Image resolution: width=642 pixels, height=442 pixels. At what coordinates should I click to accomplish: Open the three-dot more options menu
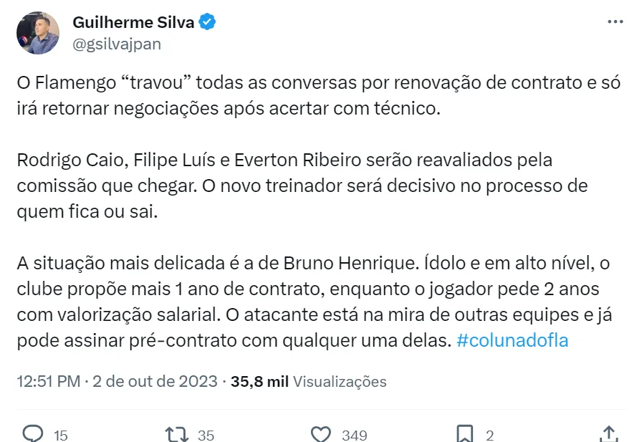pos(615,22)
